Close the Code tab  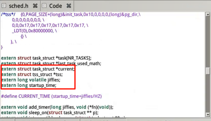point(69,6)
